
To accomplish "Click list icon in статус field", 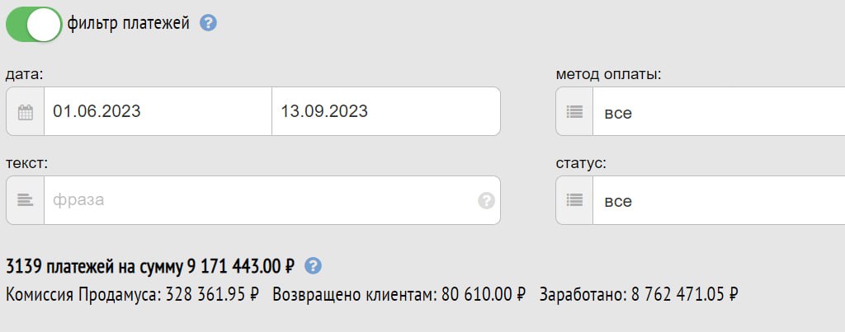I will [574, 200].
